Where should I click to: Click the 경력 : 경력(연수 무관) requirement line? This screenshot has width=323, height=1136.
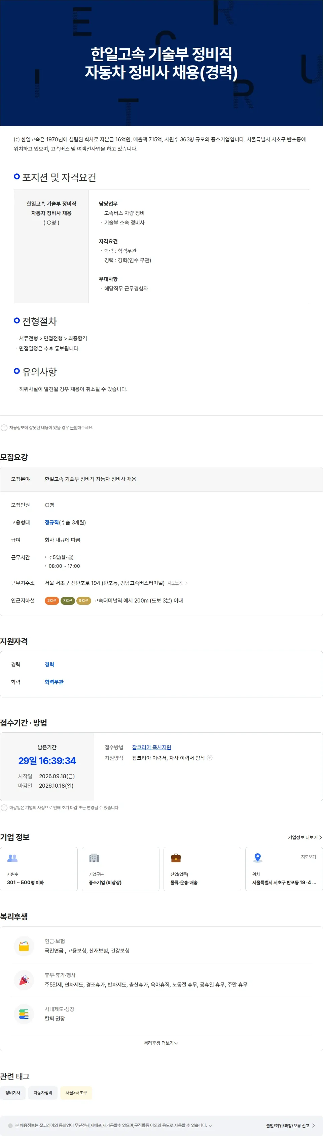click(x=127, y=260)
